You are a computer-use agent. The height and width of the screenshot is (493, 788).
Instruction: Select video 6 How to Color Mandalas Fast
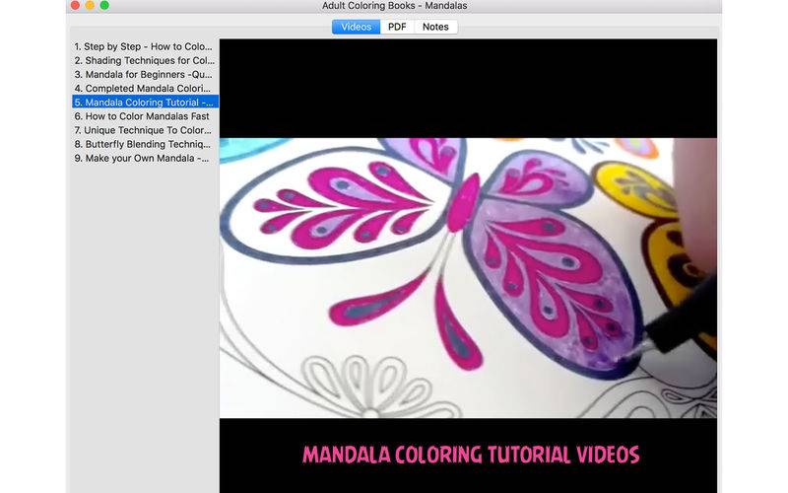click(145, 116)
